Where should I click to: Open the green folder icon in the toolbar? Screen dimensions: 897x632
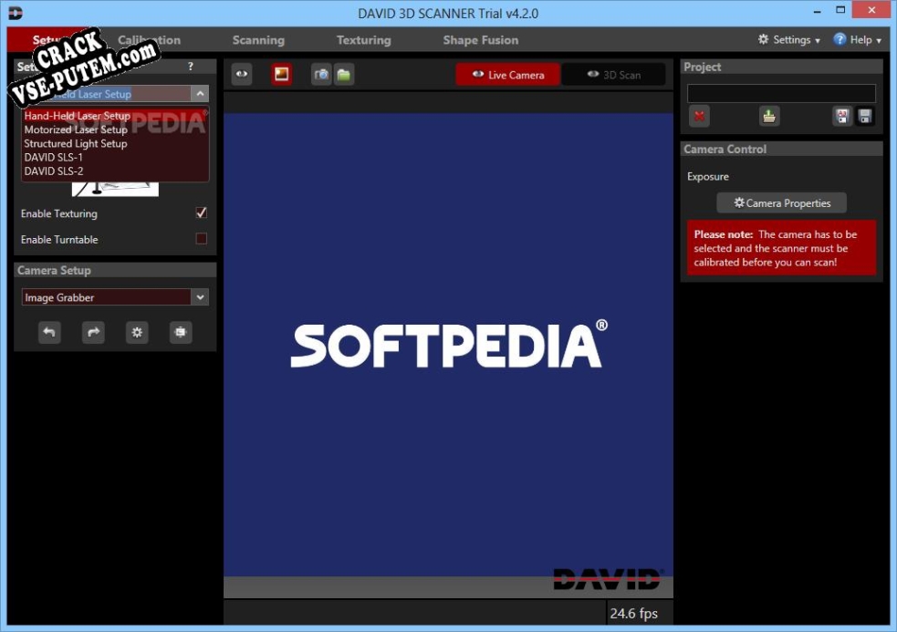click(344, 75)
